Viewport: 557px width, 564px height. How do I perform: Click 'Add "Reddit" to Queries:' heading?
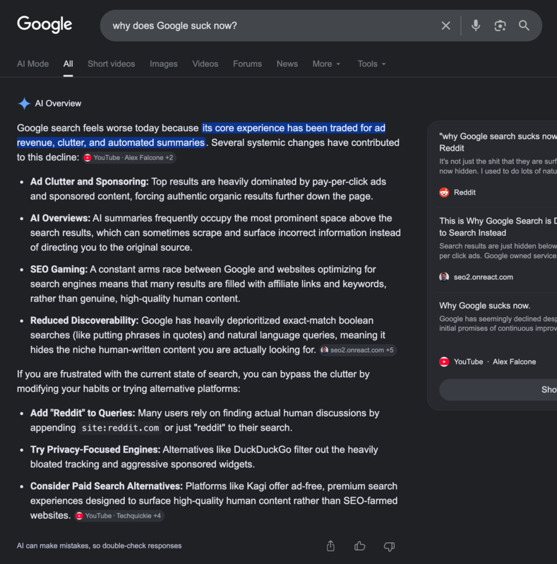(83, 413)
